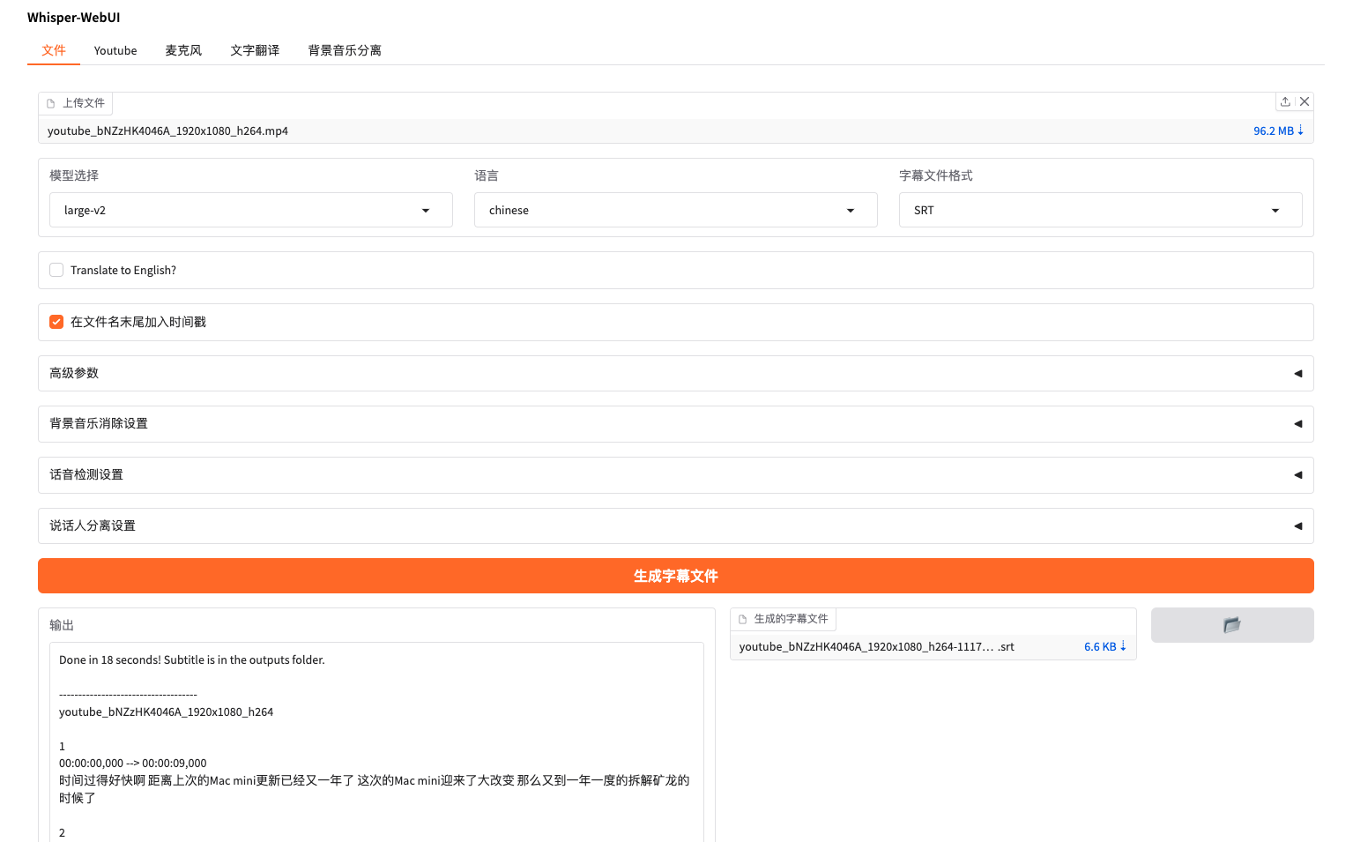The image size is (1353, 842).
Task: Click the file icon beside 上传文件 label
Action: coord(50,103)
